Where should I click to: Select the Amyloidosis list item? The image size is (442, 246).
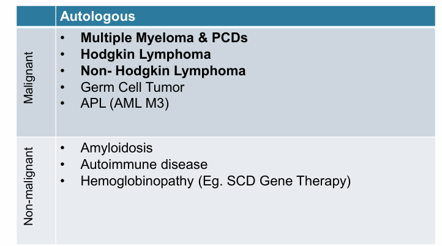(116, 148)
